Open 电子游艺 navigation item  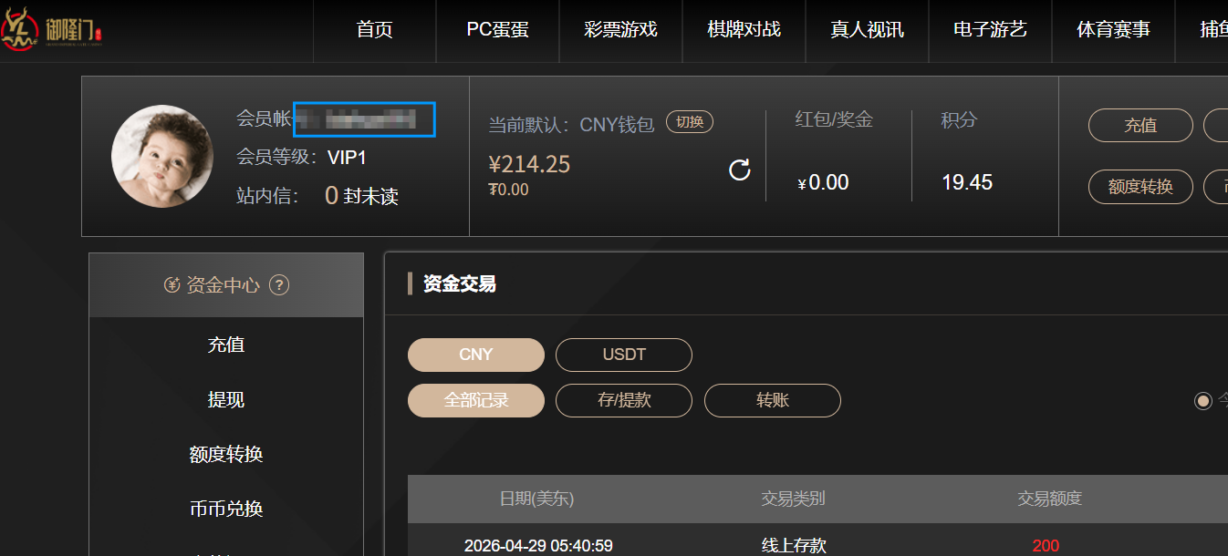click(x=990, y=29)
